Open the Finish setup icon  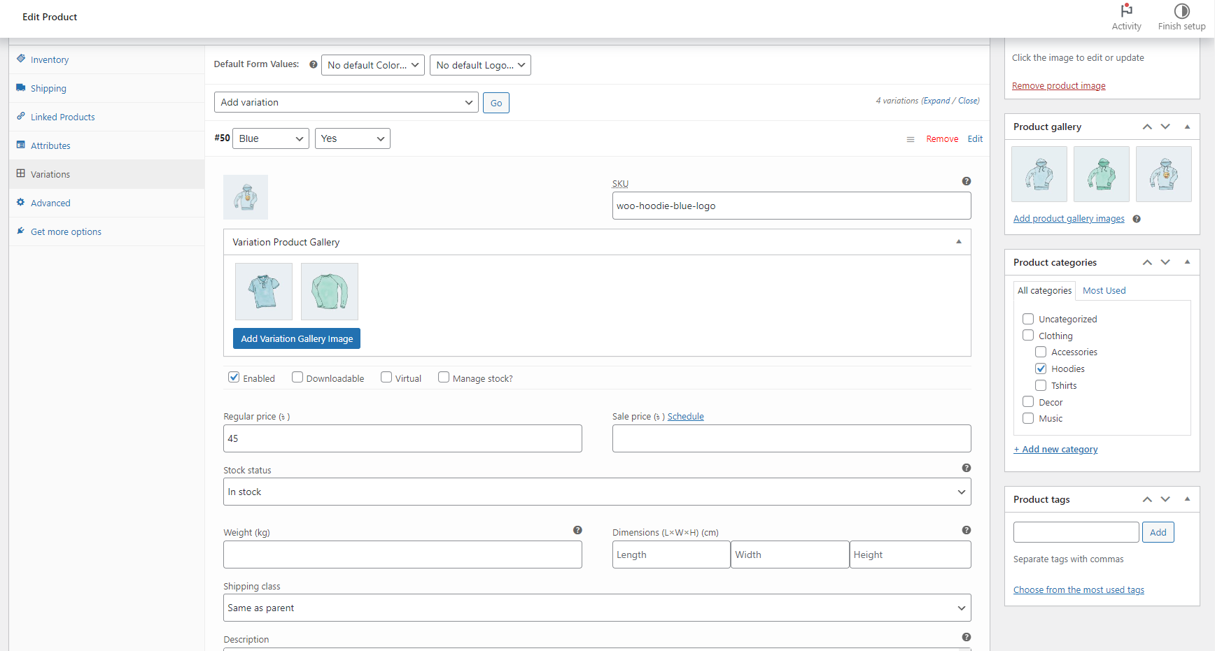(x=1181, y=10)
